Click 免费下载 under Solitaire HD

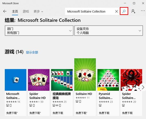coord(81,113)
